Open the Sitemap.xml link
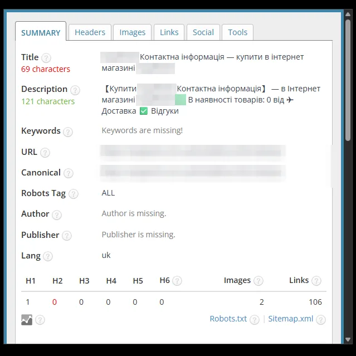356x356 pixels. (291, 319)
